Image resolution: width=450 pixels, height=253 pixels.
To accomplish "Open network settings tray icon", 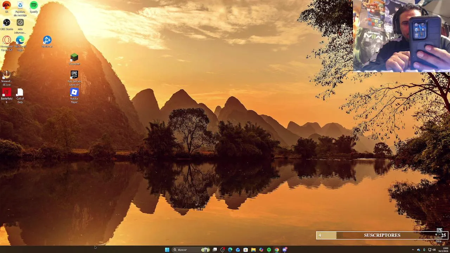I will [430, 250].
